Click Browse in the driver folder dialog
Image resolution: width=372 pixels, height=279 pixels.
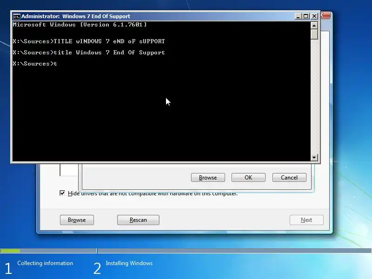(x=208, y=178)
